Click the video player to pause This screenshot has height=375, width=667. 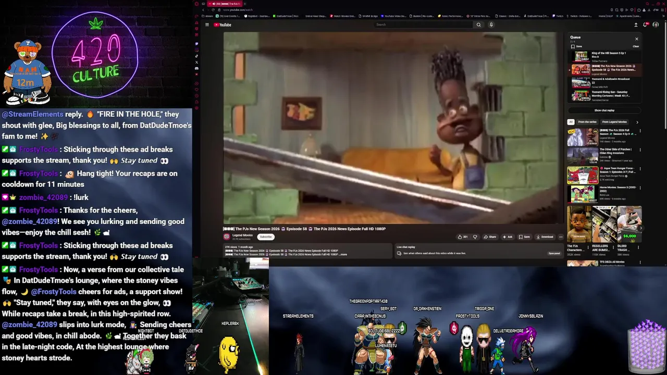(393, 128)
